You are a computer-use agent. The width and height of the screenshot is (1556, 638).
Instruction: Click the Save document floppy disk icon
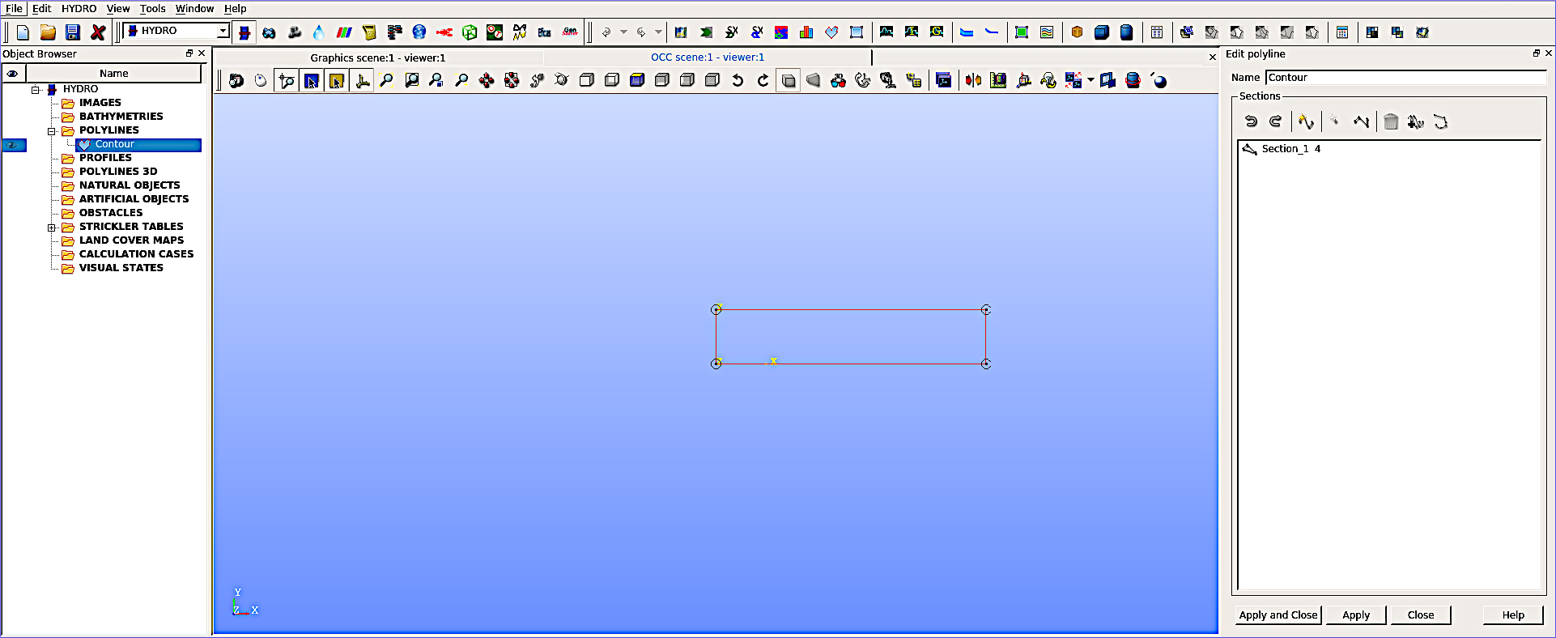pyautogui.click(x=73, y=32)
